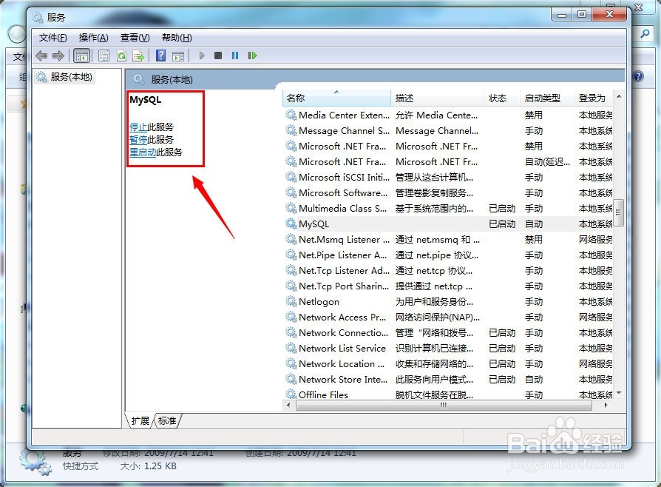661x487 pixels.
Task: Click the gear icon beside Offline Files
Action: pyautogui.click(x=291, y=394)
